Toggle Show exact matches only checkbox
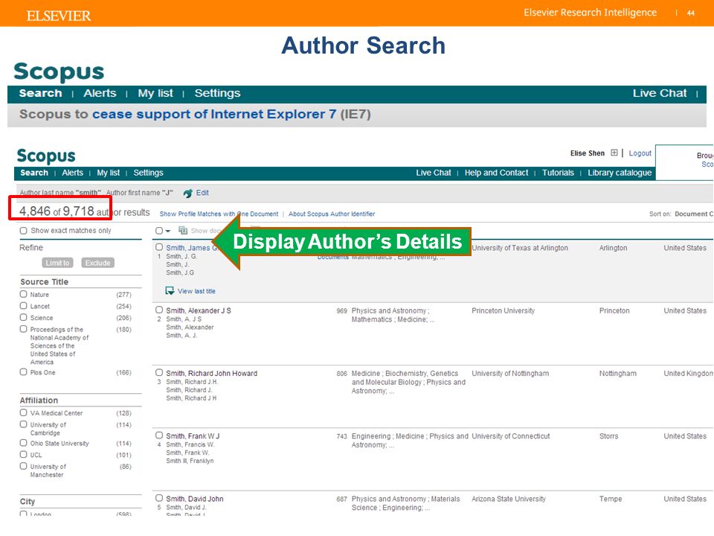The image size is (714, 536). (23, 231)
